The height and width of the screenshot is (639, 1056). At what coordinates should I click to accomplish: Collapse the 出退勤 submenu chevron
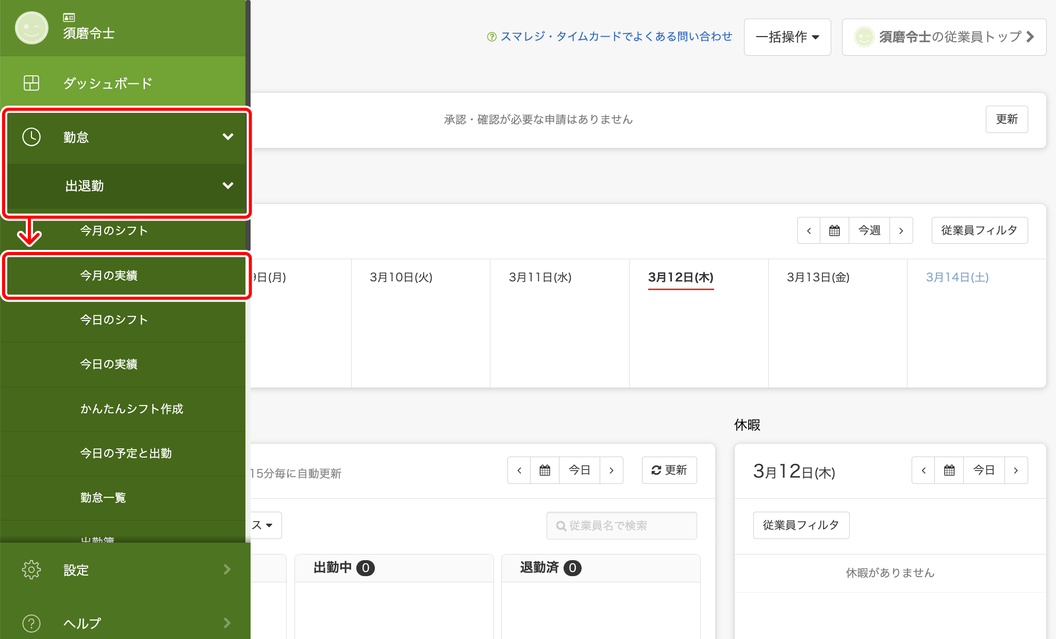click(227, 186)
